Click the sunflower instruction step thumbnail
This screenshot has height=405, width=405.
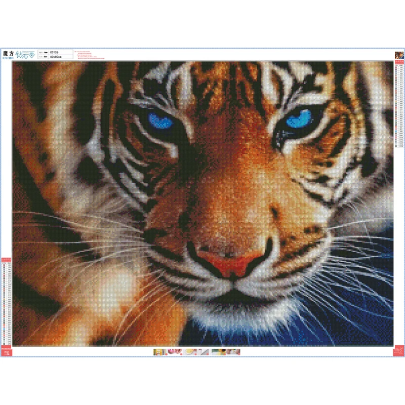(x=219, y=352)
